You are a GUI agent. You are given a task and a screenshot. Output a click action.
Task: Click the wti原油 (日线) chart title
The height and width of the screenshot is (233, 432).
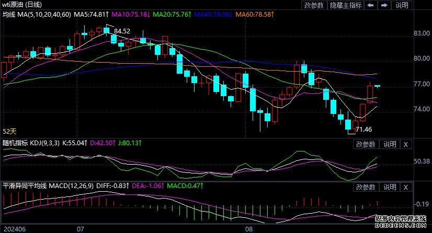pyautogui.click(x=22, y=5)
